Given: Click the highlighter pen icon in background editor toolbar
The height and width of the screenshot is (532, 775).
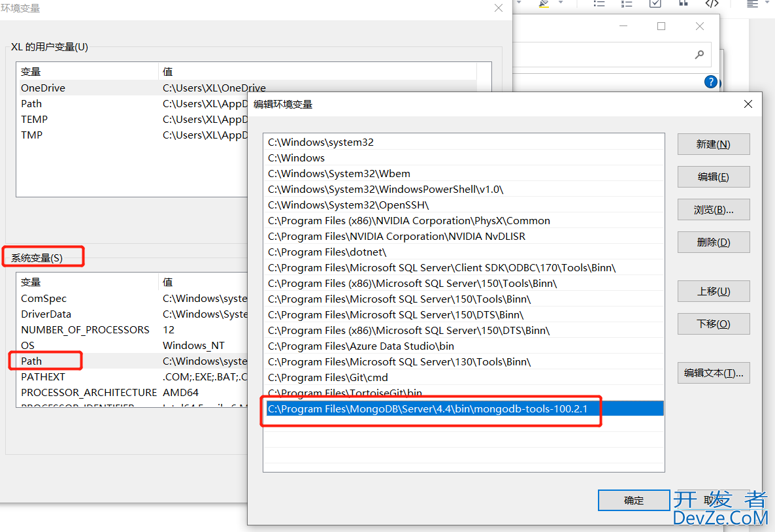Looking at the screenshot, I should click(x=544, y=4).
